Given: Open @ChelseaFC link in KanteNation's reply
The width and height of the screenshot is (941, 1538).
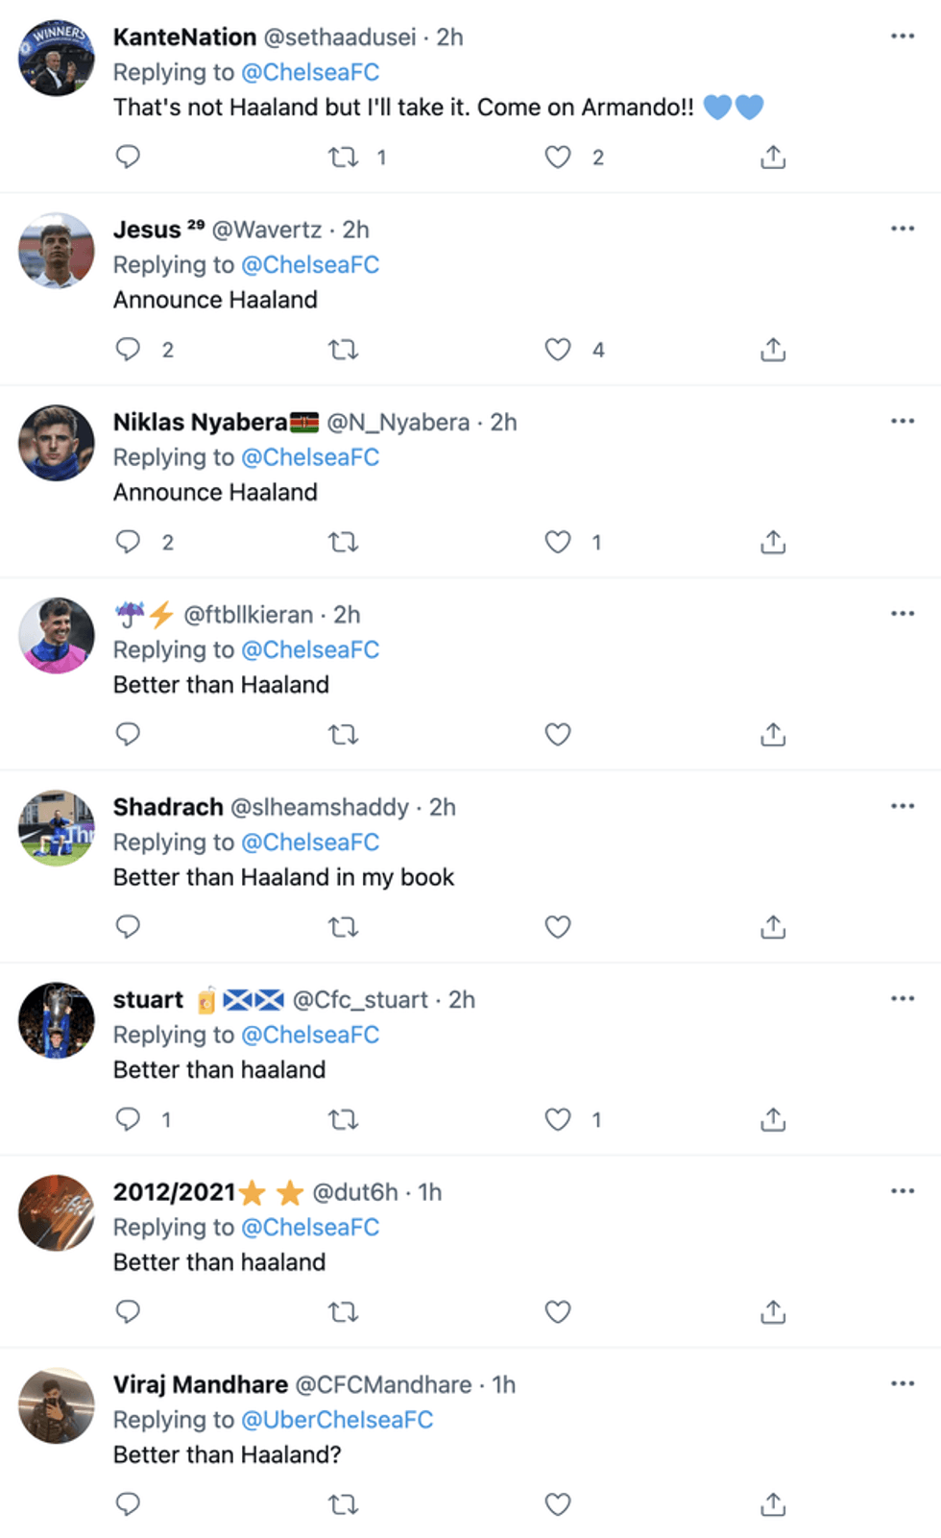Looking at the screenshot, I should pos(310,72).
